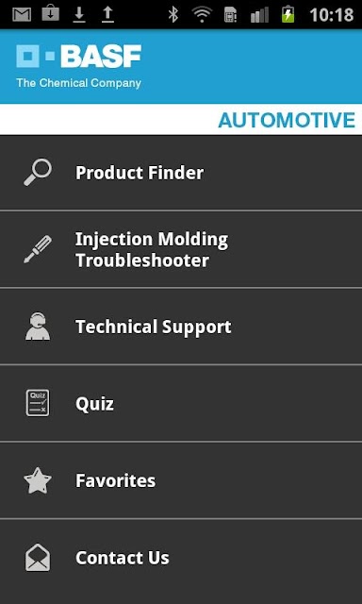Image resolution: width=362 pixels, height=604 pixels.
Task: Tap the AUTOMOTIVE heading label
Action: pos(287,120)
